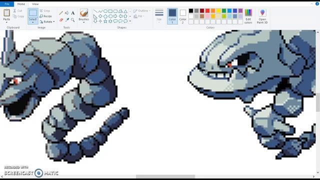Screen dimensions: 320x180
Task: Choose the Four-point star shape
Action: (x=100, y=21)
